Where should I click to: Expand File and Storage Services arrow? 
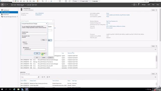(17, 17)
